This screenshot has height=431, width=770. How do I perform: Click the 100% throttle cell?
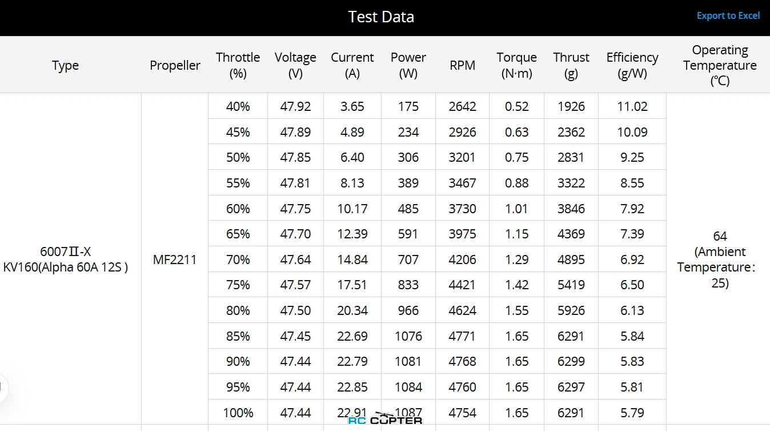[238, 413]
